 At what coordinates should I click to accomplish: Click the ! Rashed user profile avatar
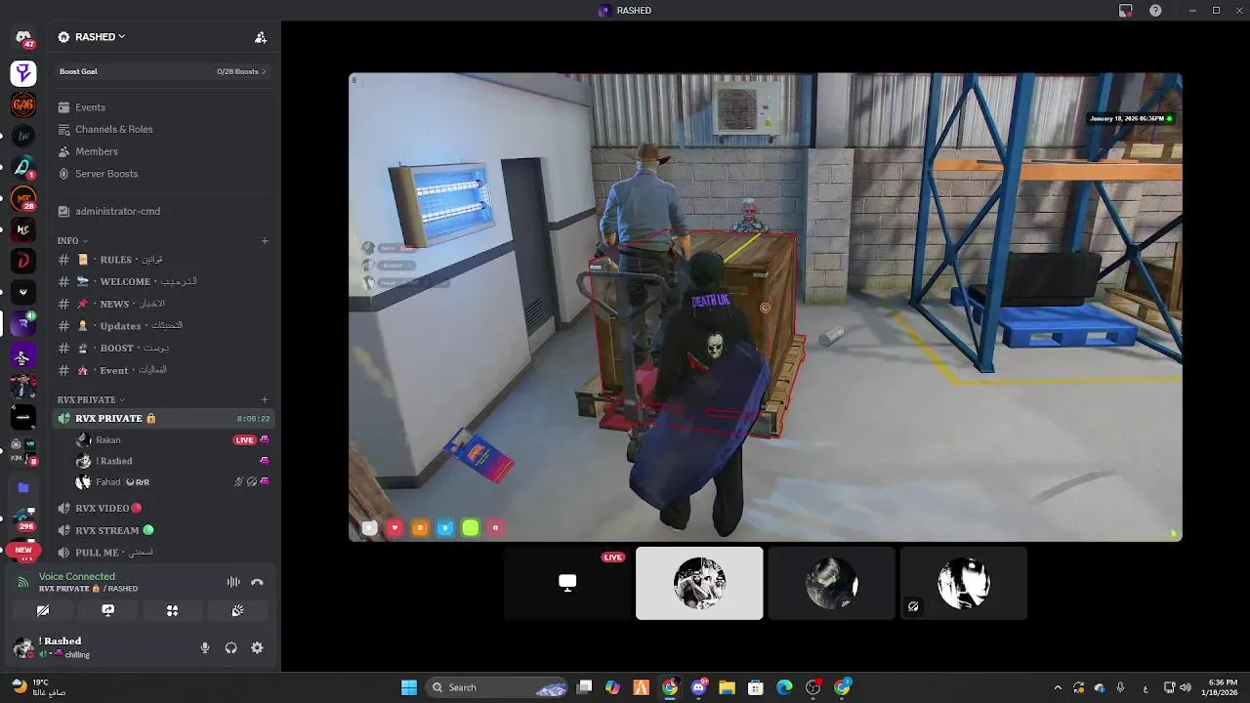click(x=22, y=647)
